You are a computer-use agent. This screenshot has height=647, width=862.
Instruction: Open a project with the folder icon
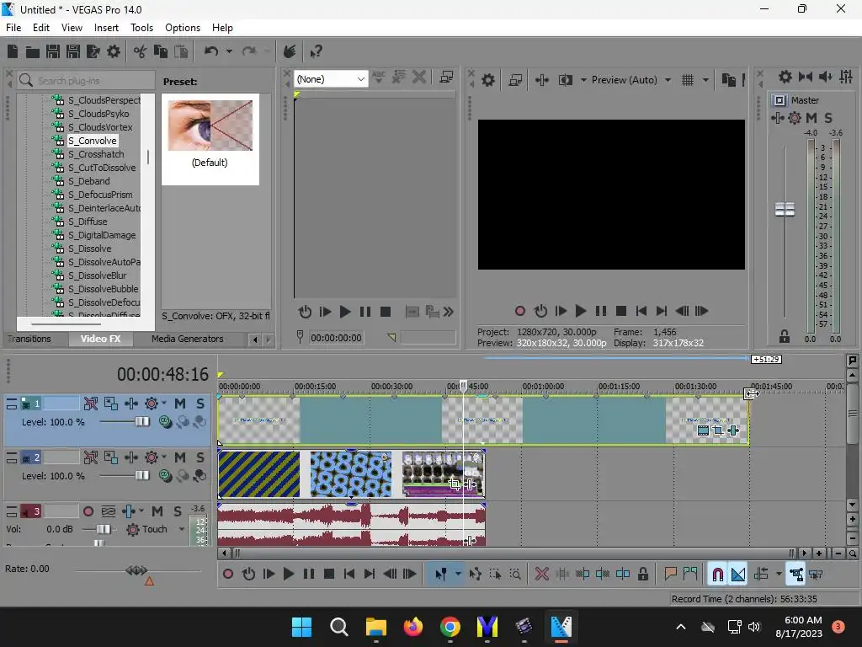[33, 51]
